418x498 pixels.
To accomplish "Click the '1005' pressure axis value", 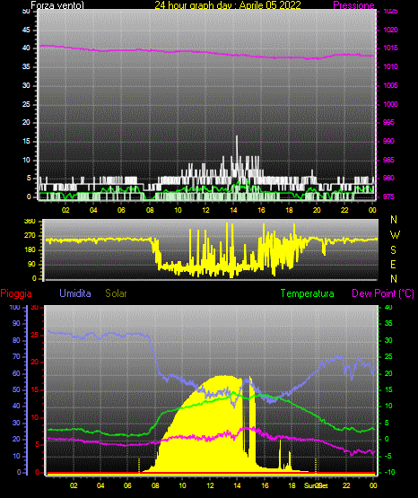I will click(x=390, y=85).
